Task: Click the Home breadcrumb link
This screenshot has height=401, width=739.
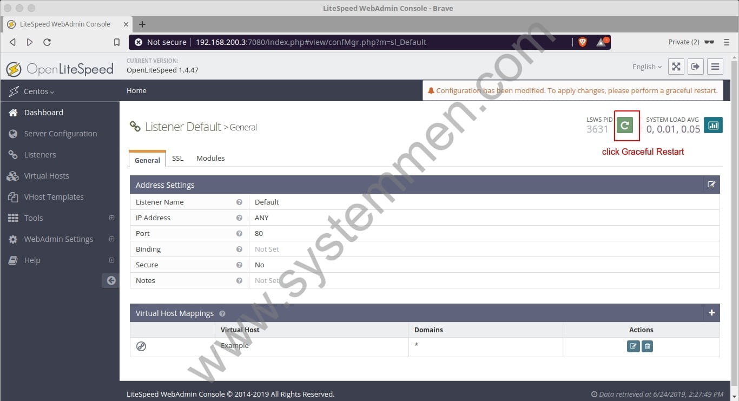Action: [136, 90]
